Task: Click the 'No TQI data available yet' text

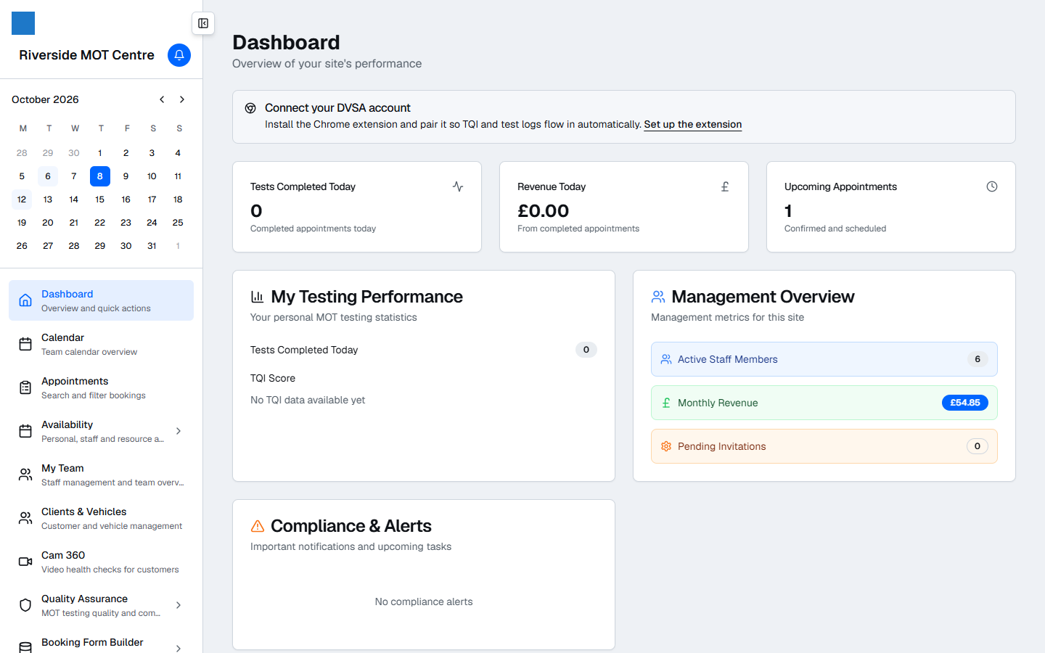Action: 308,400
